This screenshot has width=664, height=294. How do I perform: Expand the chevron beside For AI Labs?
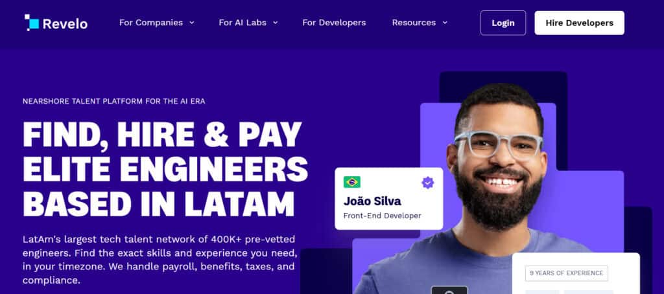(x=275, y=23)
